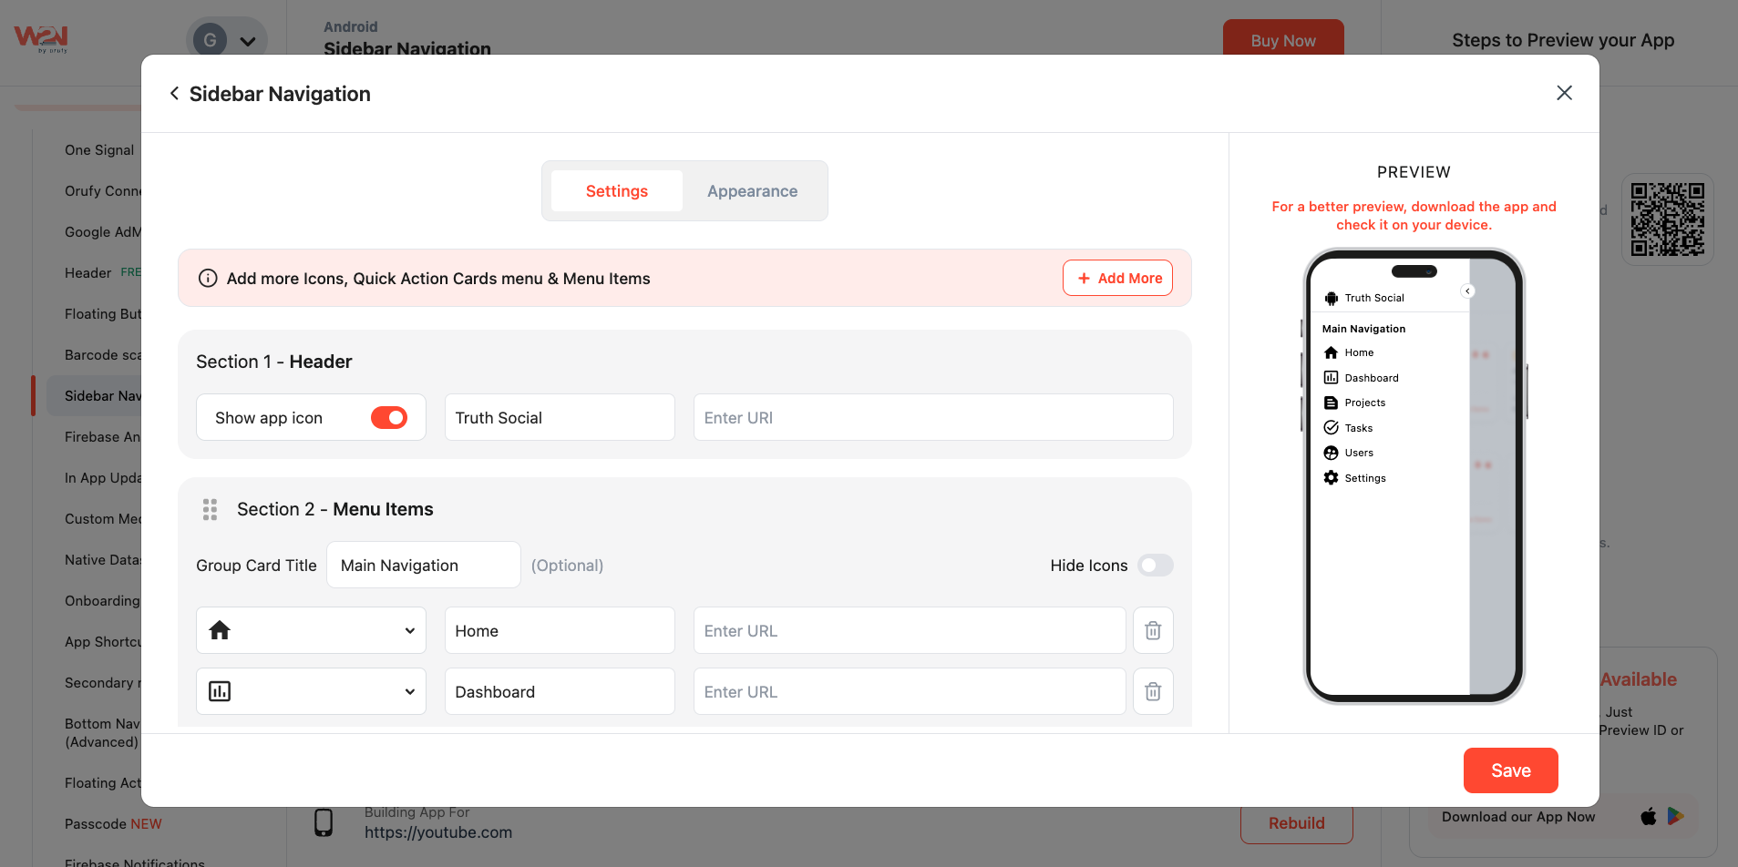Collapse the sidebar in the phone preview
The width and height of the screenshot is (1738, 867).
coord(1467,291)
